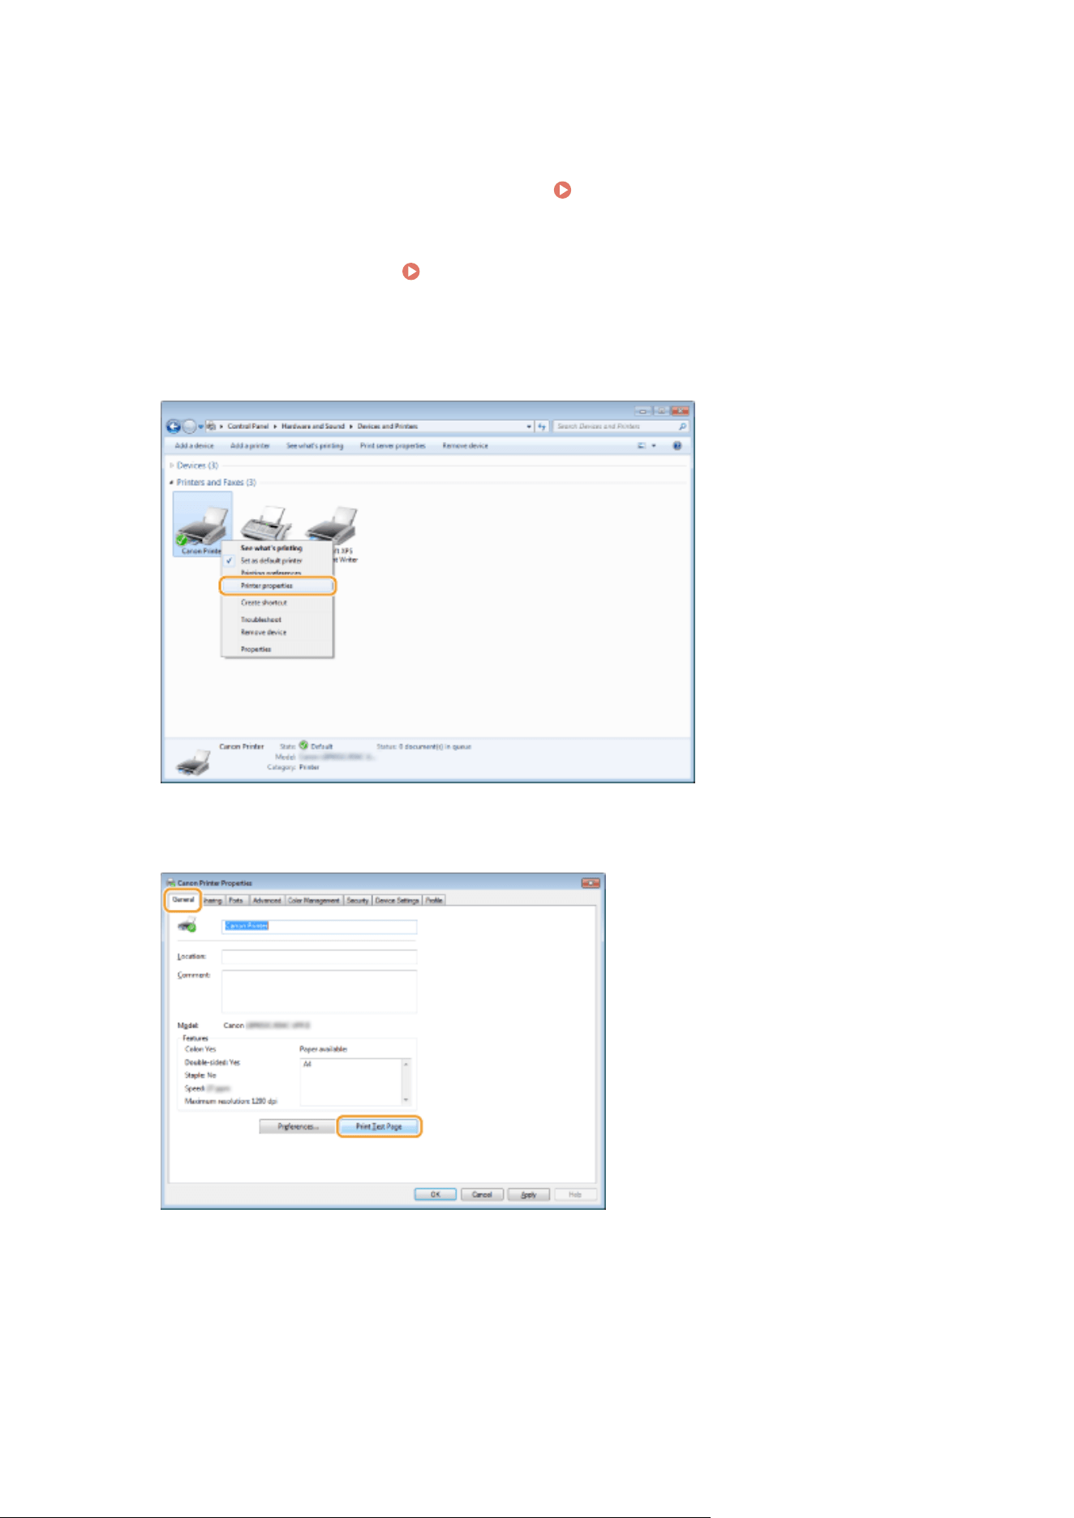Click Apply in Canon Printer Properties
The image size is (1074, 1518).
[x=529, y=1194]
